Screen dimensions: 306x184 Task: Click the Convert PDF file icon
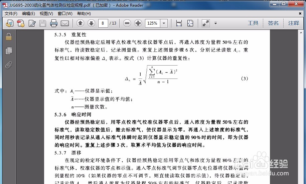pyautogui.click(x=21, y=23)
